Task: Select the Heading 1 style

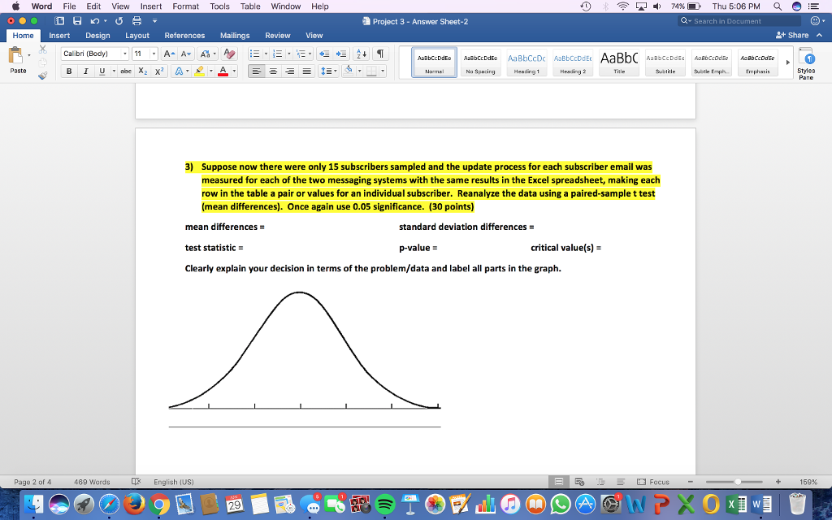Action: [x=526, y=61]
